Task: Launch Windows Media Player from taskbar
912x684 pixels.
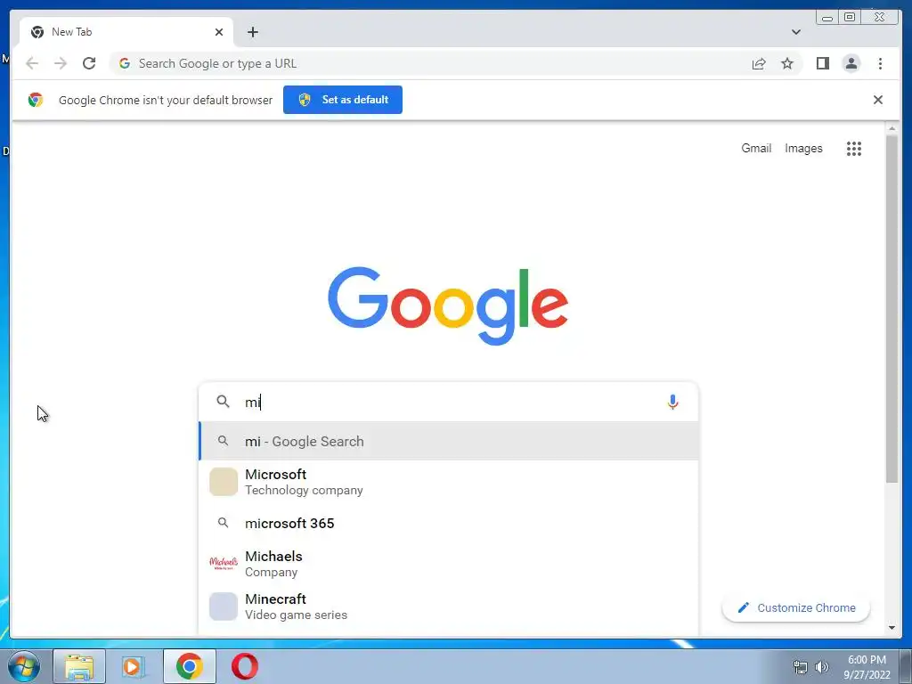Action: pyautogui.click(x=134, y=666)
